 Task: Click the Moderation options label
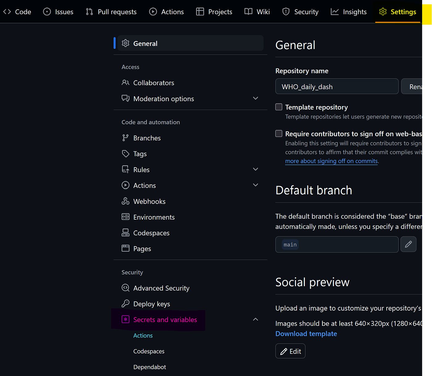pos(164,99)
